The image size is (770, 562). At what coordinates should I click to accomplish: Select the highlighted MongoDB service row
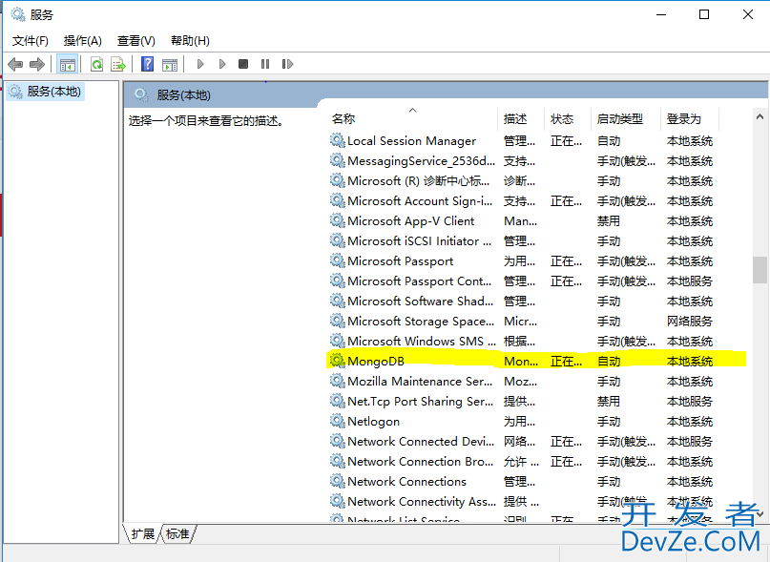(x=376, y=361)
